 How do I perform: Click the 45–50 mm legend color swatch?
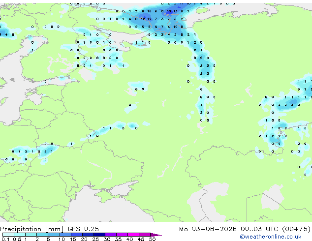pos(145,235)
